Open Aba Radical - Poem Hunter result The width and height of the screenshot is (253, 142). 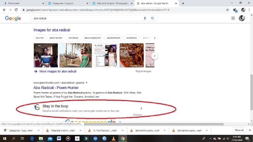coord(56,88)
